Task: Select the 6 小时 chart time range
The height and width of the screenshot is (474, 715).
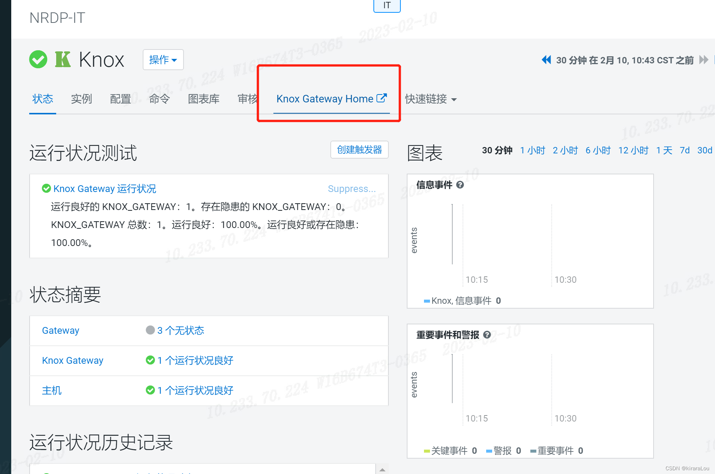Action: click(598, 150)
